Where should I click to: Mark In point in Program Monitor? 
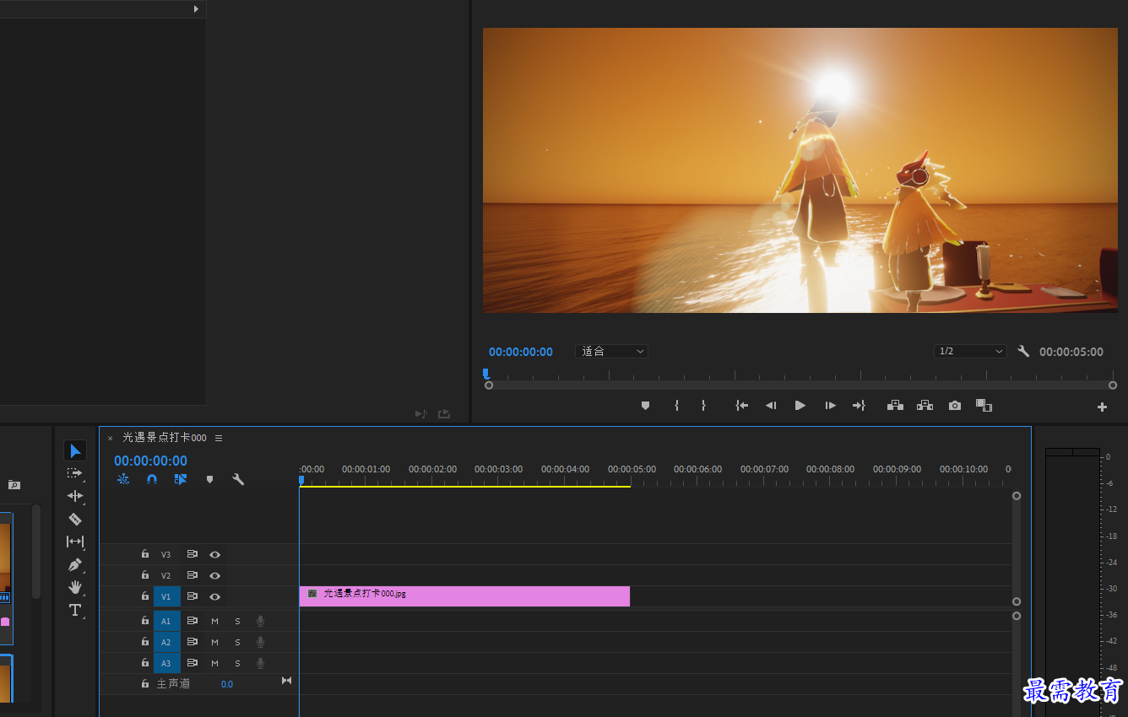point(676,406)
